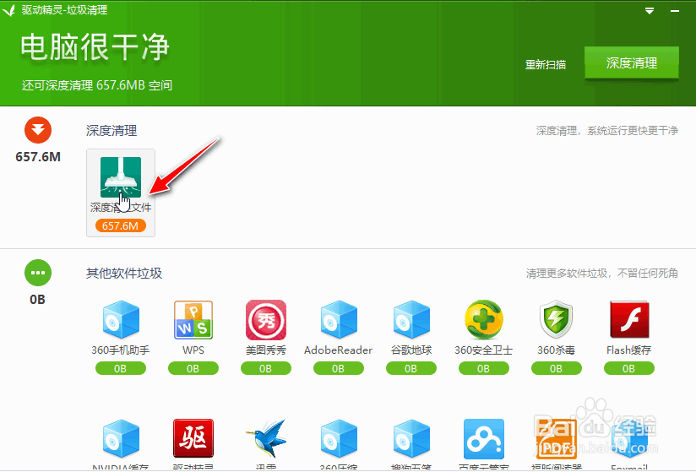Select the 美图秀秀 icon
Screen dimensions: 696x472
266,320
